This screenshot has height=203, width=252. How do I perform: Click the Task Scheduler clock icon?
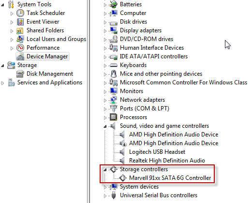[x=20, y=13]
